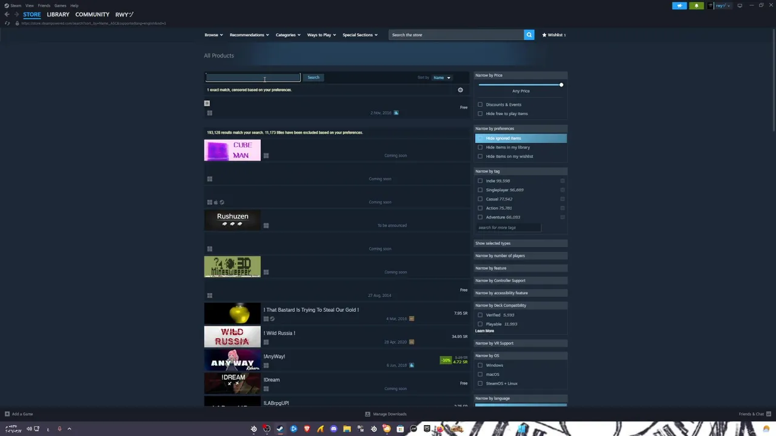Go forward using the Steam forward arrow
The image size is (776, 436).
(x=16, y=15)
